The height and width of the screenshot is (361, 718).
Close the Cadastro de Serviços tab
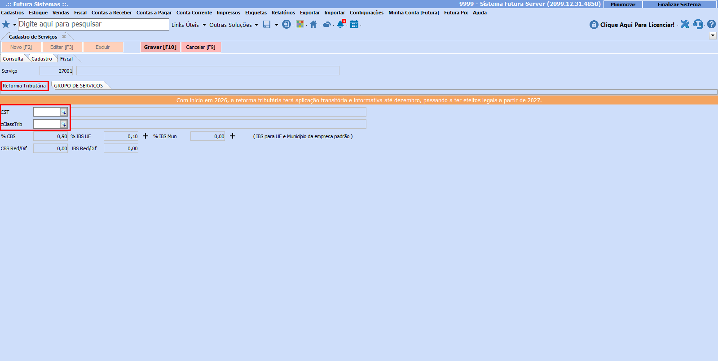[64, 36]
